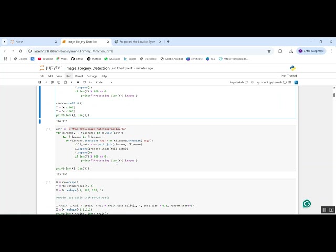336x252 pixels.
Task: Click the Python 3 (ipykernel) kernel name
Action: 269,82
